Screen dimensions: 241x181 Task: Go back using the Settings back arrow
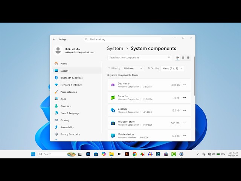click(x=54, y=39)
